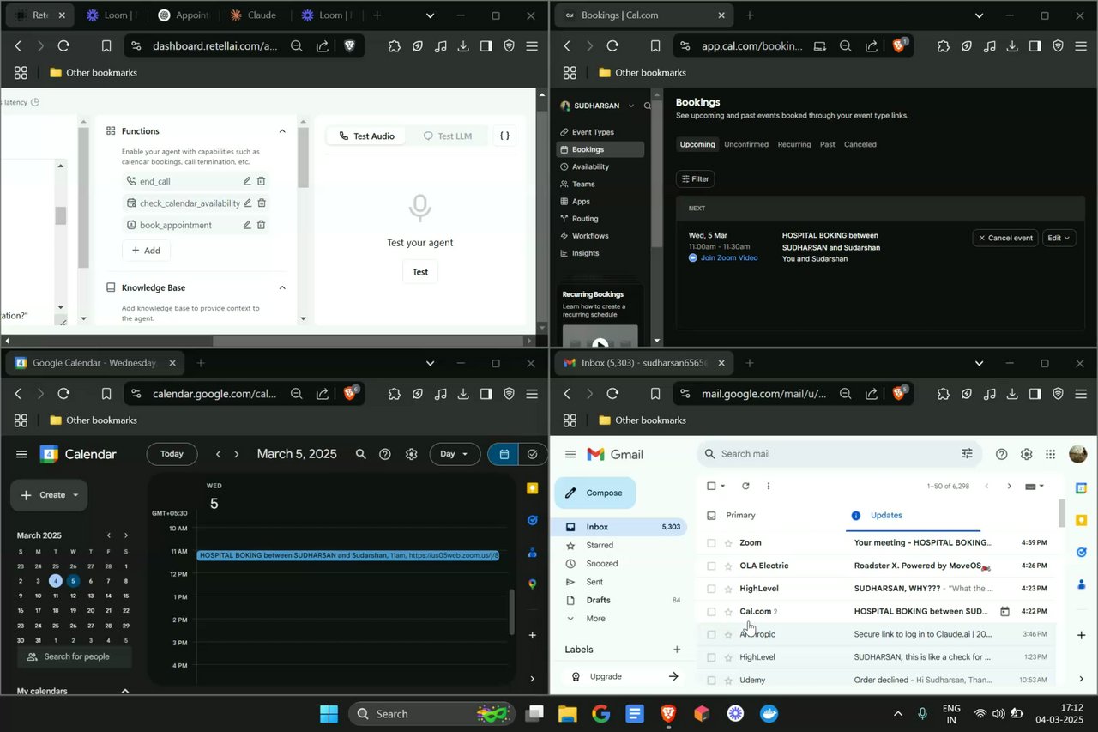Screen dimensions: 1098x732
Task: Search events in Google Calendar
Action: (361, 454)
